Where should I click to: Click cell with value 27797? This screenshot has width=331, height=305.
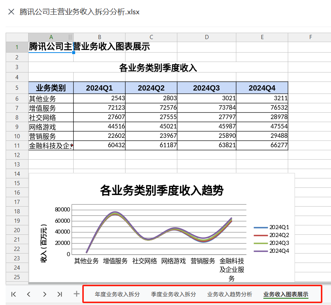tap(207, 117)
